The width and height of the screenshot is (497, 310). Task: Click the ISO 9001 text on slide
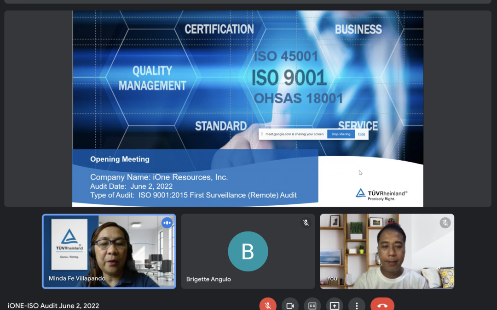pyautogui.click(x=289, y=78)
